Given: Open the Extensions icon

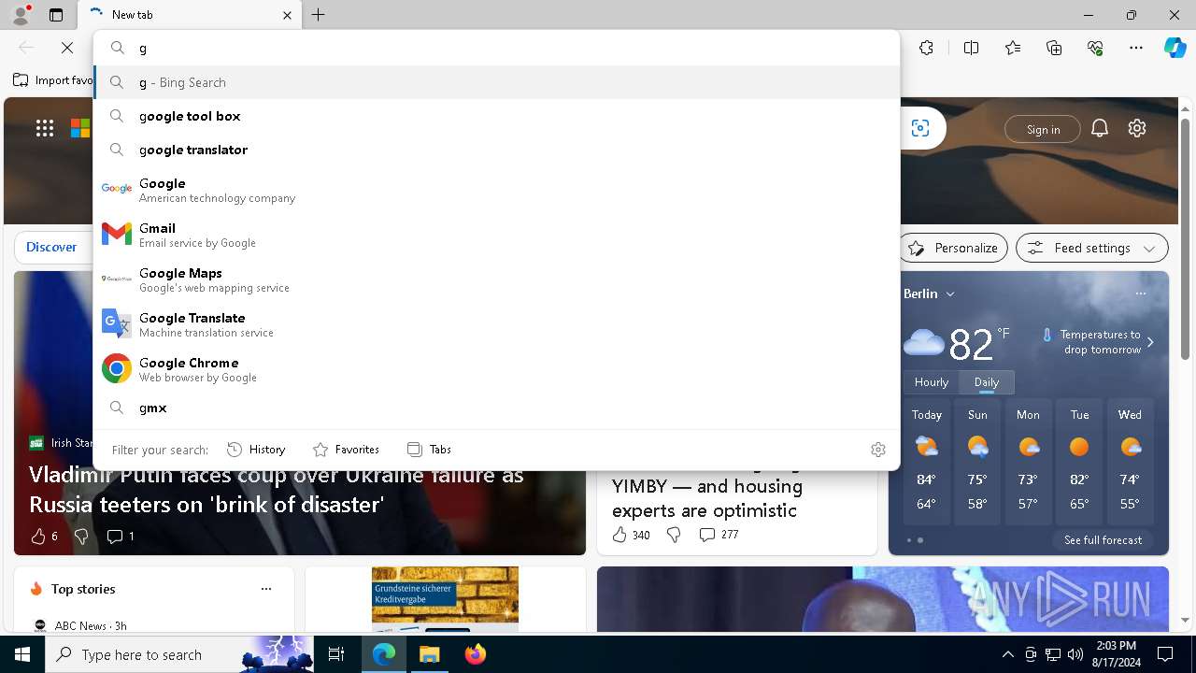Looking at the screenshot, I should click(x=926, y=48).
